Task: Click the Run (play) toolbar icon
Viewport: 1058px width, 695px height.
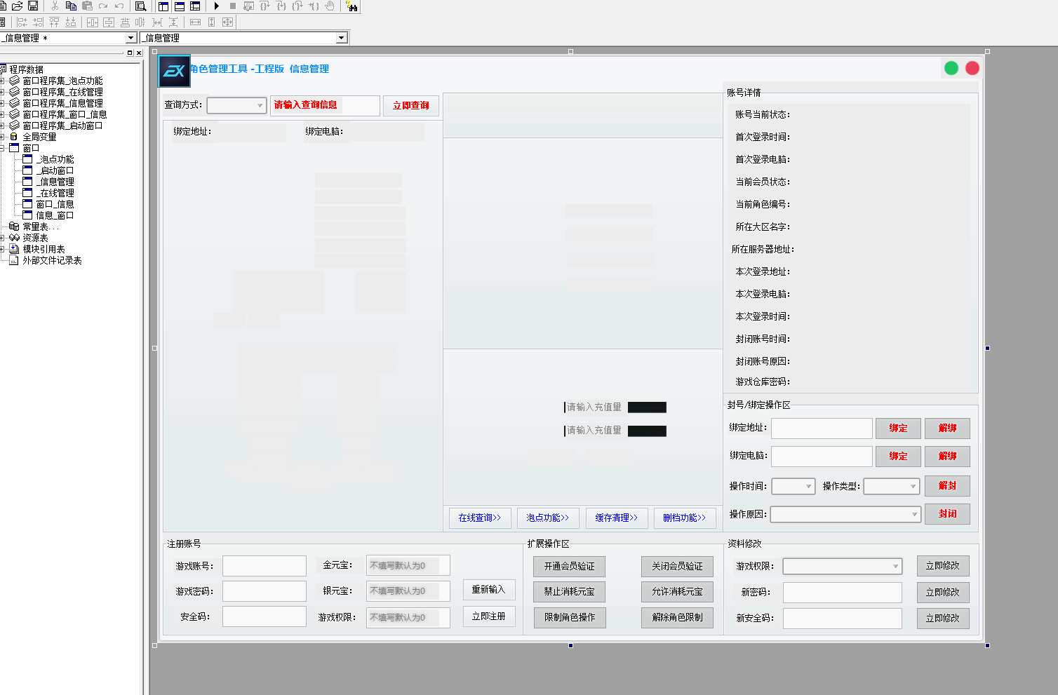Action: [x=217, y=6]
